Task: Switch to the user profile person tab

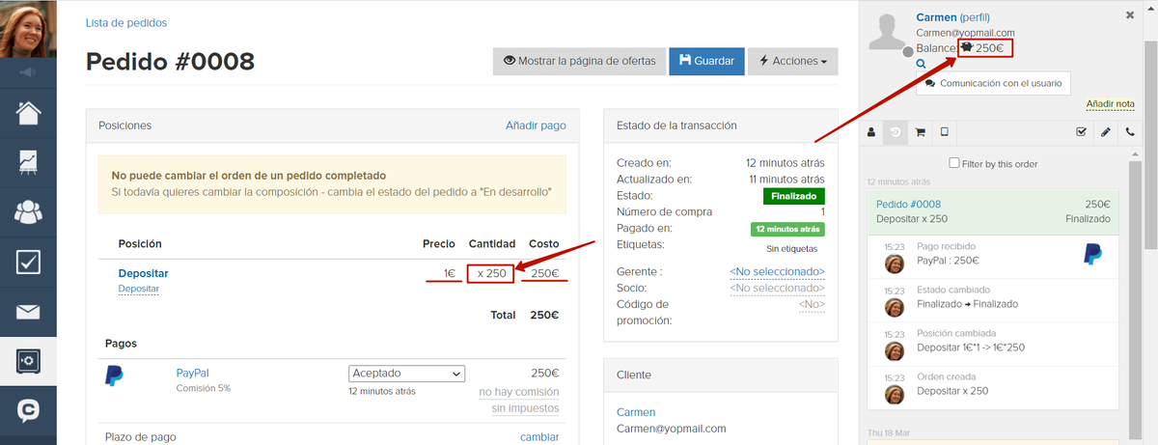Action: coord(871,132)
